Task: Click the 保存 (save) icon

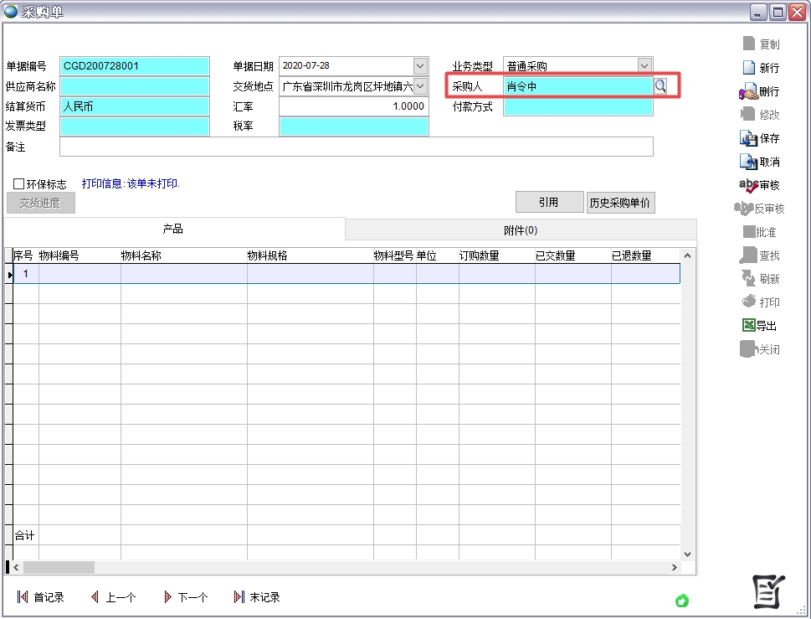Action: (748, 138)
